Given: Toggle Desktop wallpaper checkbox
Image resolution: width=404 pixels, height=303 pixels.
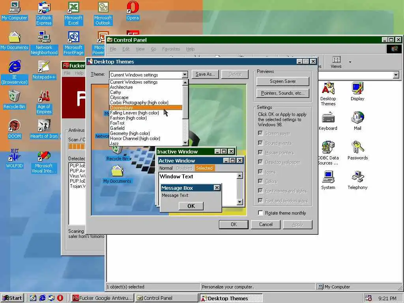Looking at the screenshot, I should click(x=260, y=162).
